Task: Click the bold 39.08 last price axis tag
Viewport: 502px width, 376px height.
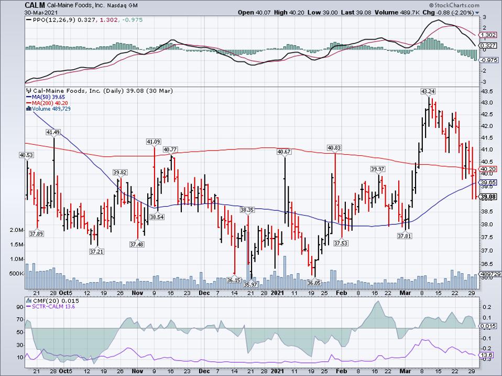Action: [488, 197]
